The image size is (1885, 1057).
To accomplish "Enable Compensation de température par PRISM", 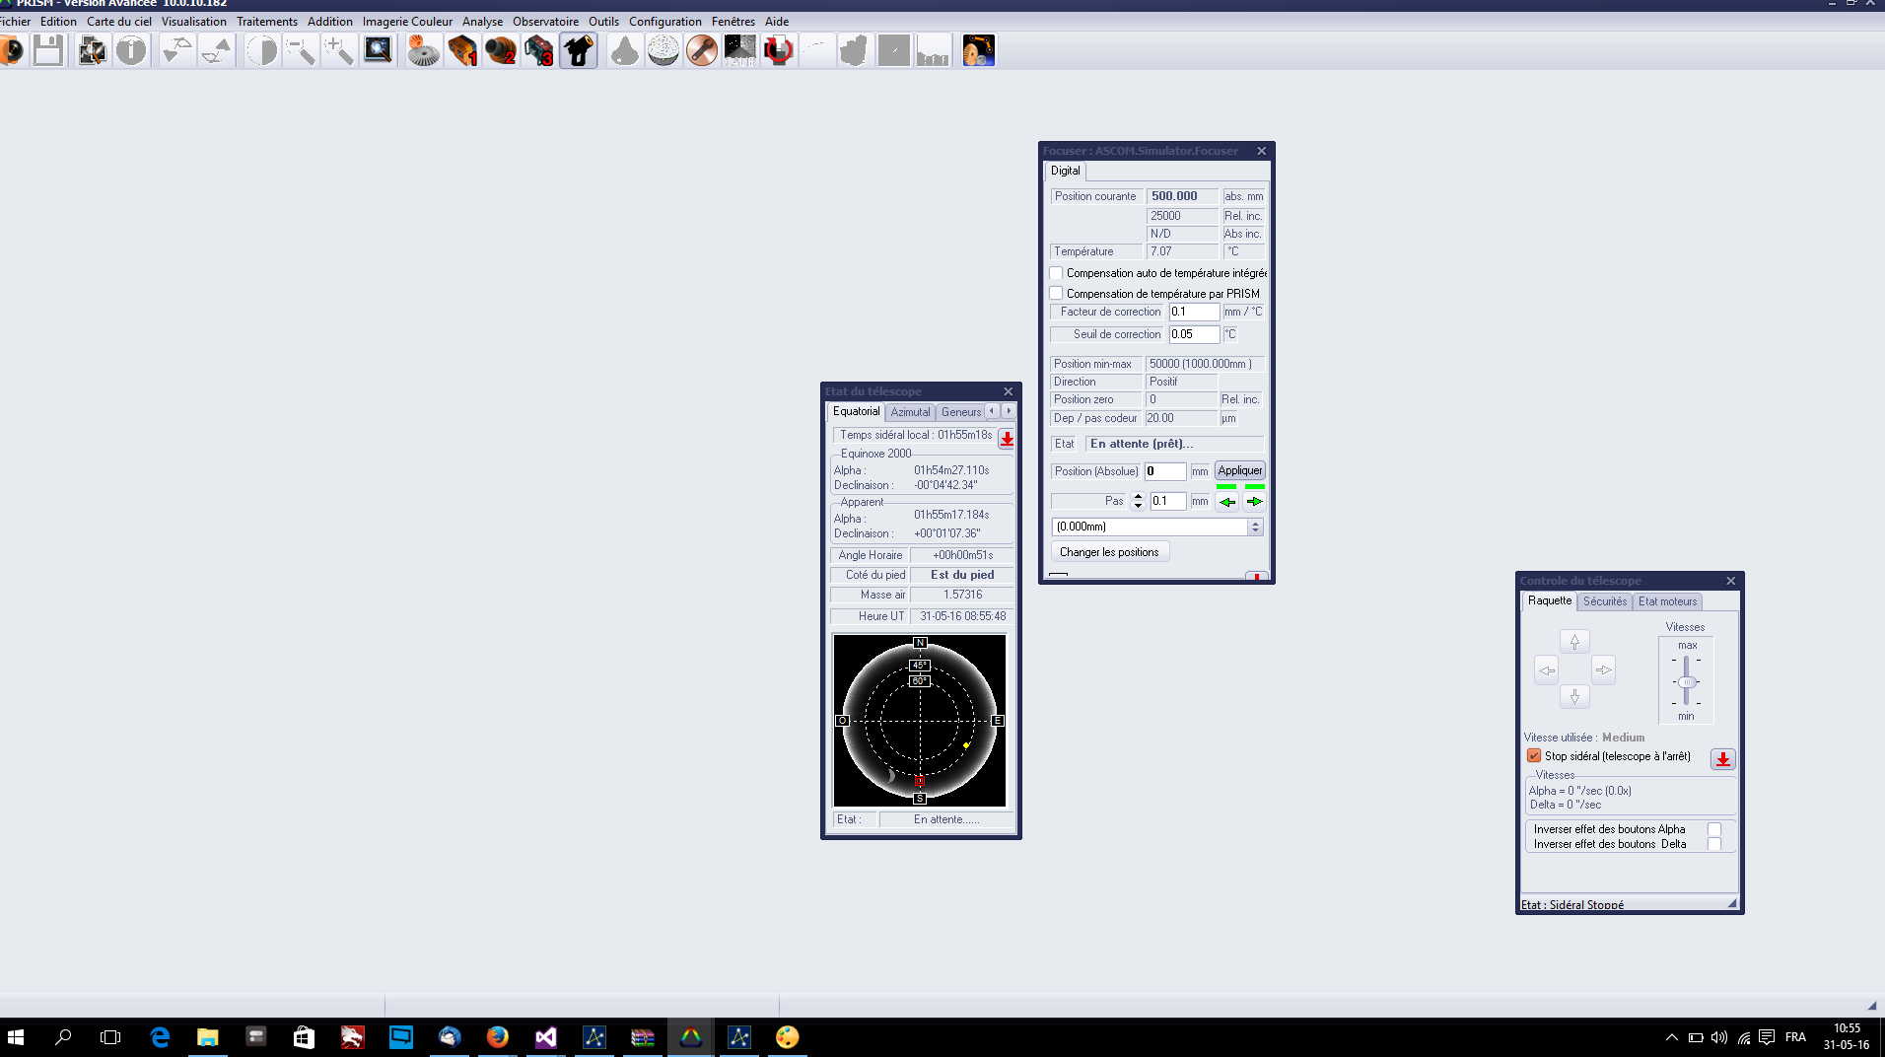I will 1057,294.
